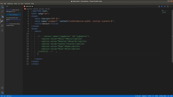Select the Run and Debug activity icon
173x97 pixels.
click(2, 21)
